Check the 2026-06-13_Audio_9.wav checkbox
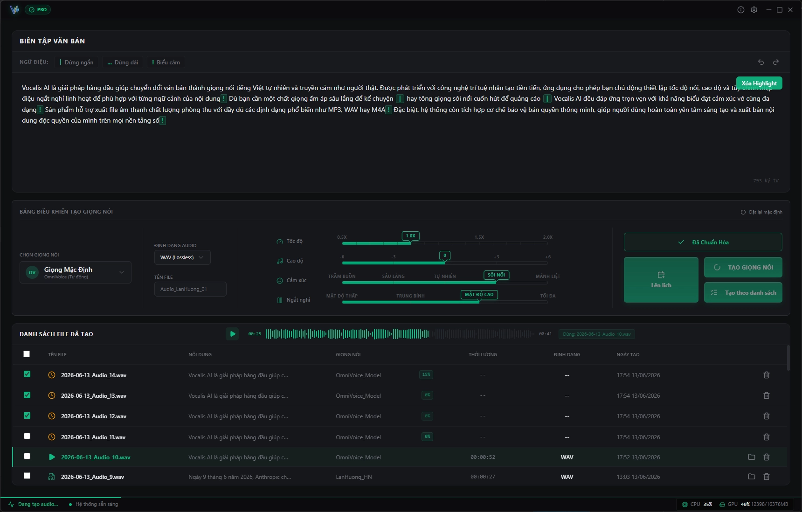Screen dimensions: 802x512 point(27,476)
